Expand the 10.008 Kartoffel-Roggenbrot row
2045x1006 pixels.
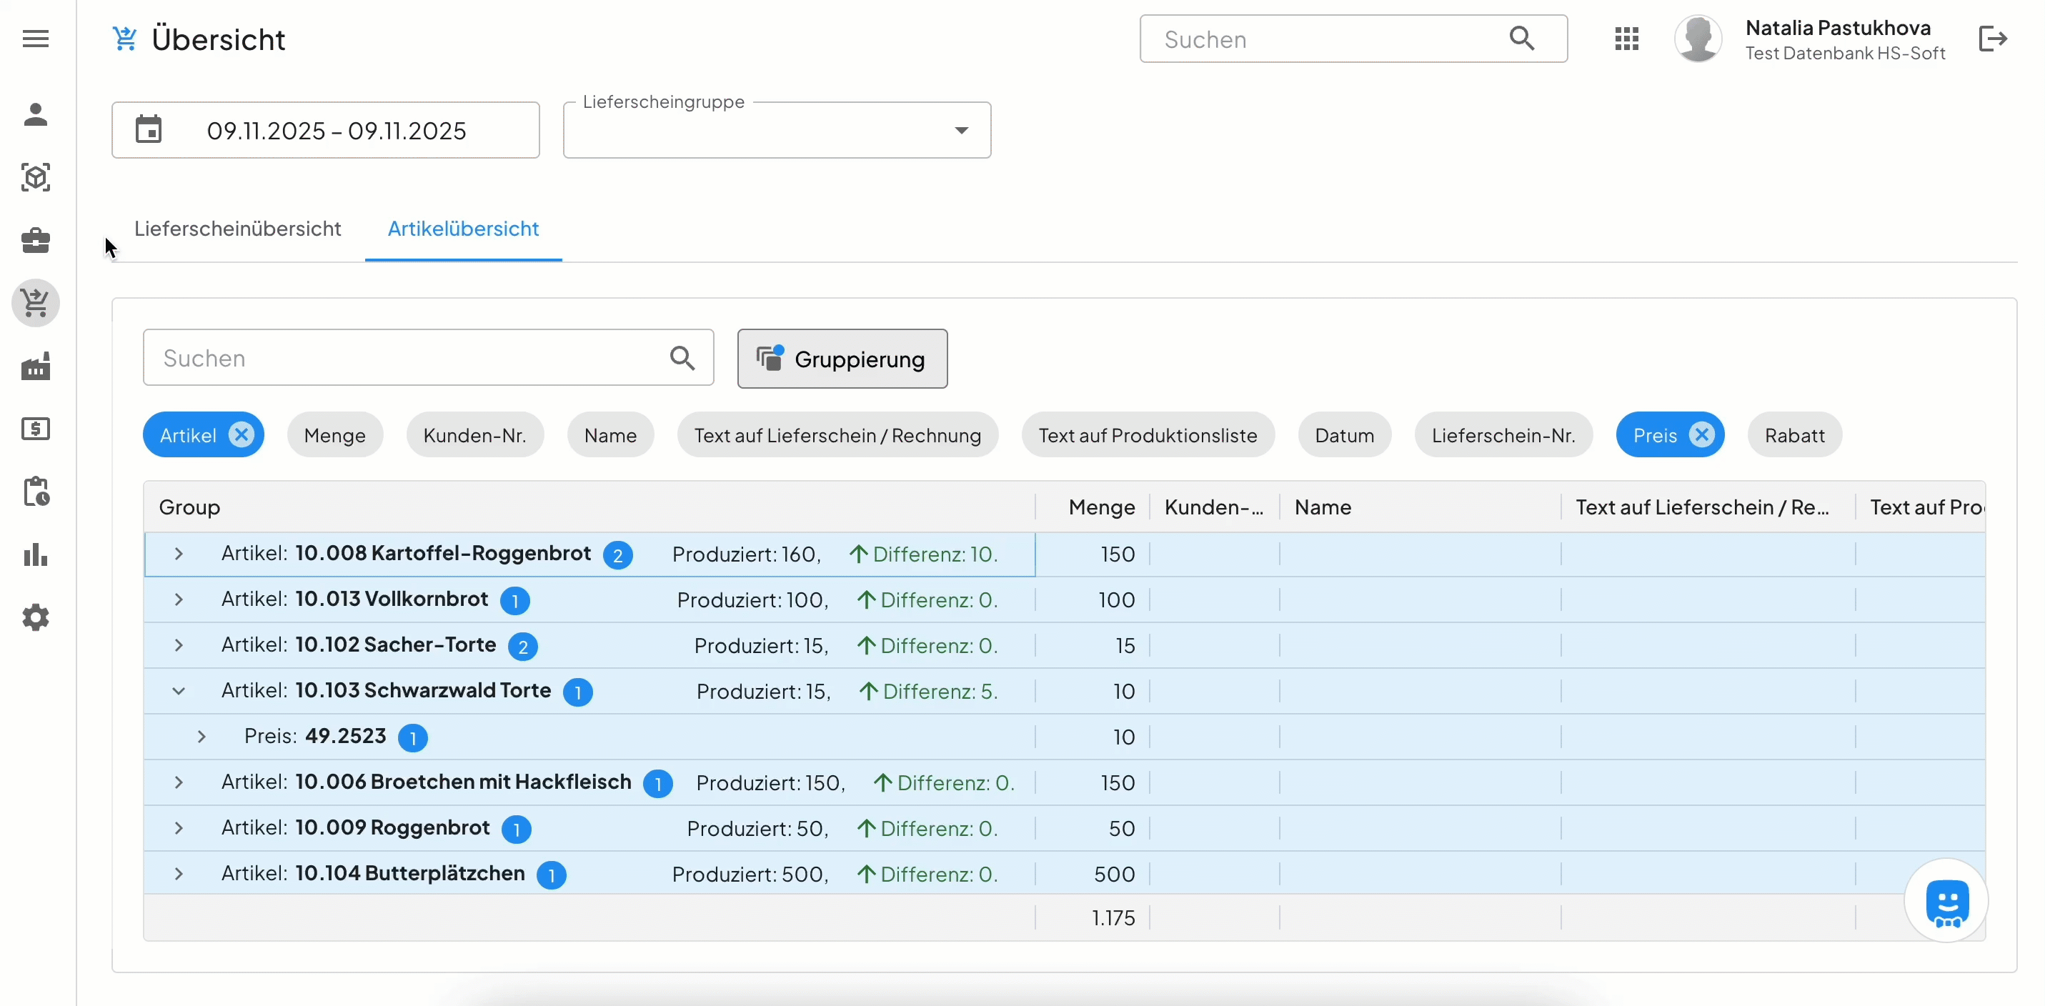179,554
